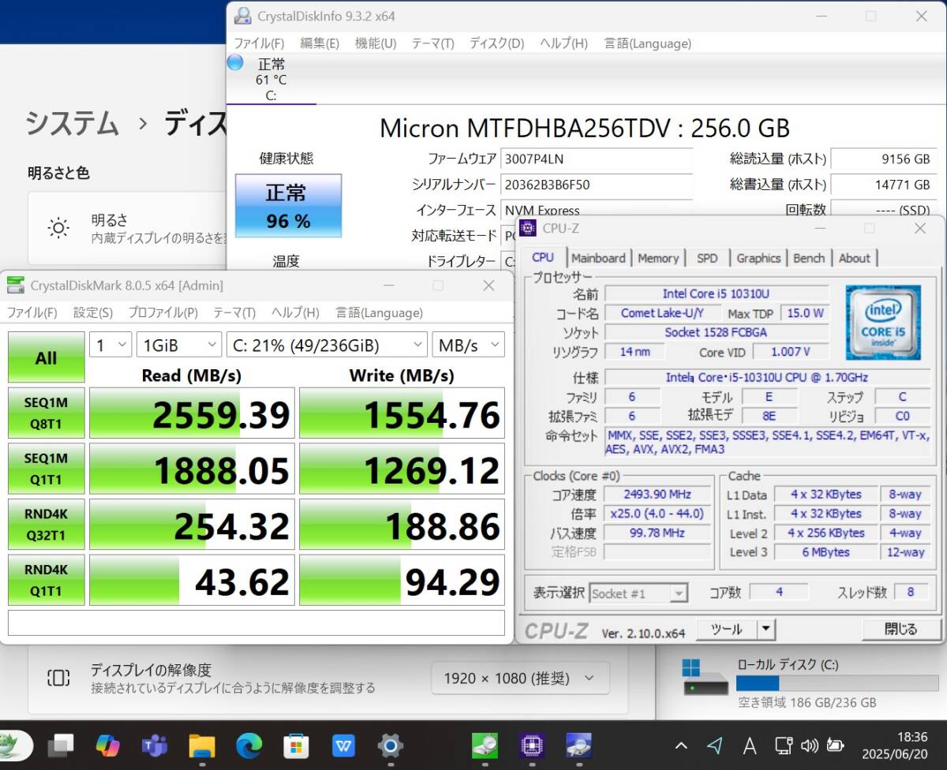The width and height of the screenshot is (947, 770).
Task: Click CrystalDiskMark empty comment field
Action: tap(256, 622)
